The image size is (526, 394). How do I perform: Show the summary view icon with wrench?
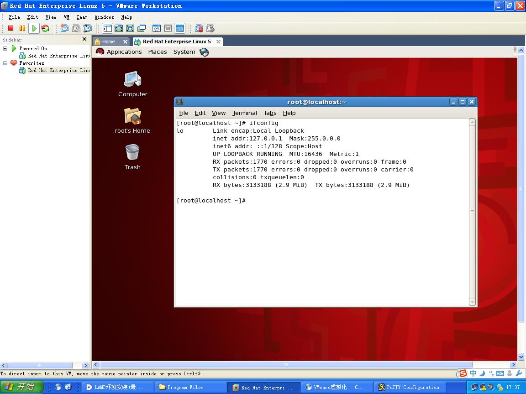click(157, 28)
